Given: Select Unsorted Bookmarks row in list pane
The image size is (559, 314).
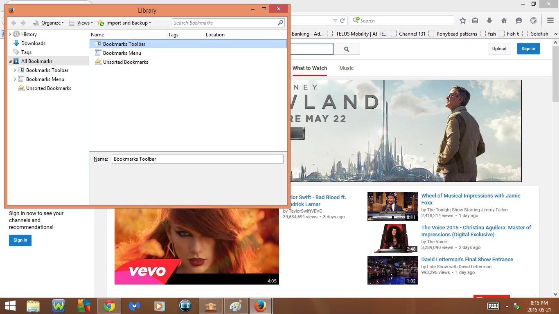Looking at the screenshot, I should tap(188, 62).
